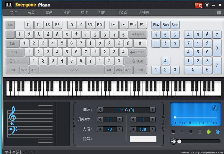Switch language with the 简 flag icon
This screenshot has width=224, height=154.
point(198,5)
